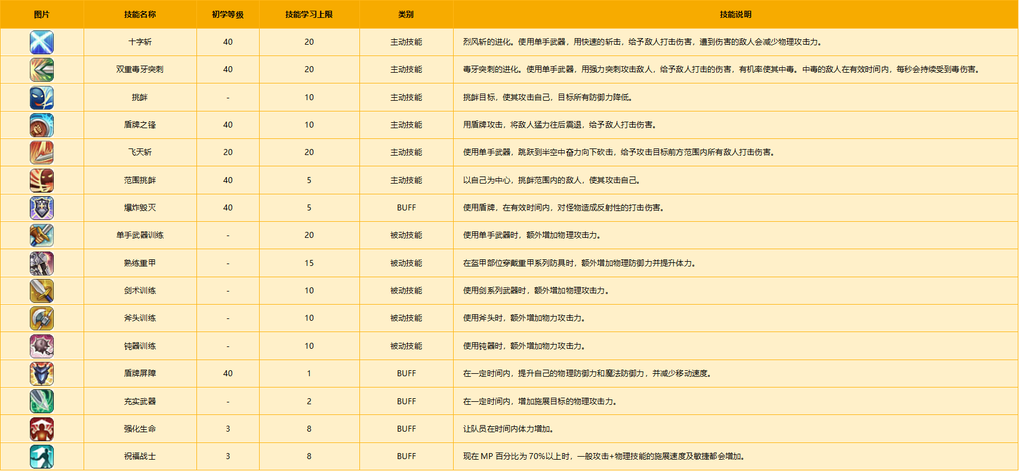Click the 范围挑衅 skill icon
Viewport: 1019px width, 471px height.
click(42, 181)
